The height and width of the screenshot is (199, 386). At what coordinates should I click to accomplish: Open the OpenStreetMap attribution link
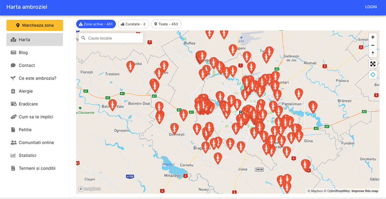[338, 191]
